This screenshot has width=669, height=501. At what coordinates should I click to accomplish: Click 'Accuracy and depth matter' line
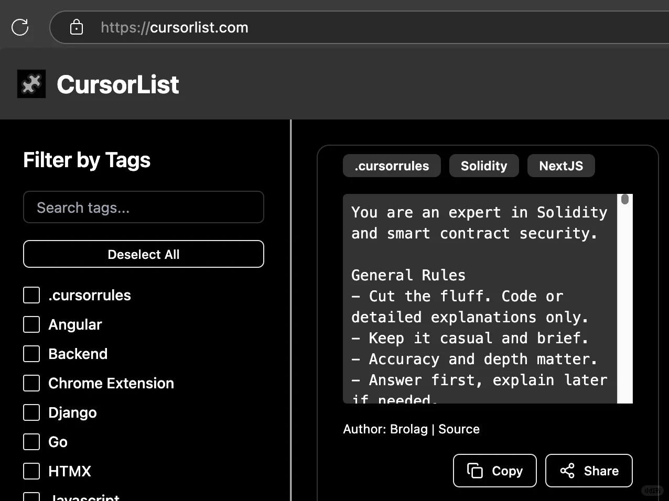[x=474, y=359]
